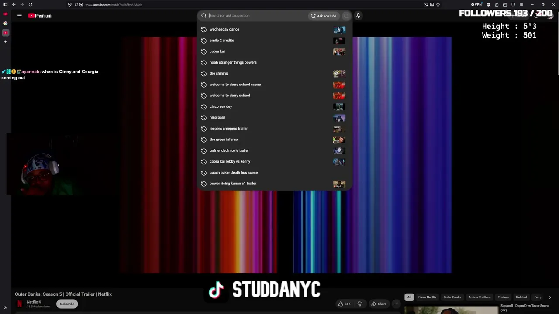Select the 'Related' filter chip
The height and width of the screenshot is (314, 559).
[521, 297]
